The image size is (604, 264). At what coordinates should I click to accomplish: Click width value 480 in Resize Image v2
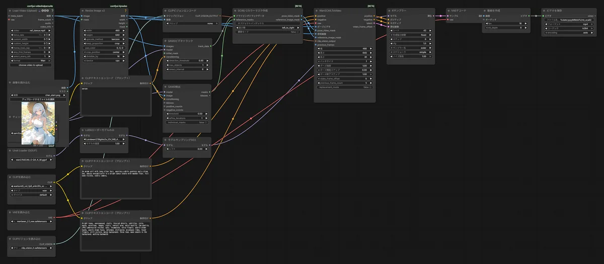pyautogui.click(x=103, y=30)
